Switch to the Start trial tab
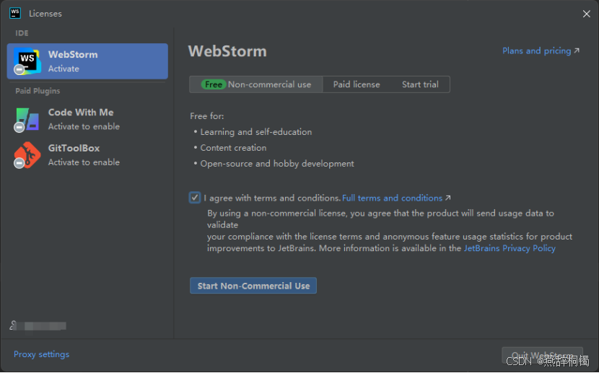Screen dimensions: 599x373 (x=420, y=84)
